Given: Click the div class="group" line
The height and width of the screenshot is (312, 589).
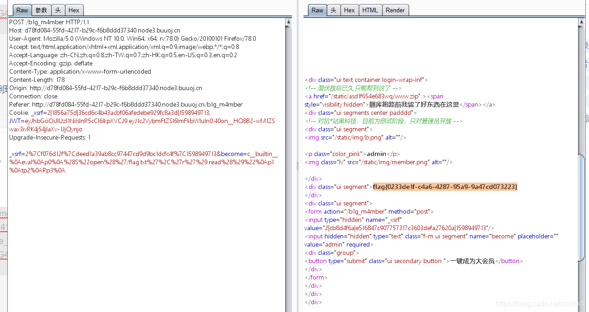Looking at the screenshot, I should point(332,253).
